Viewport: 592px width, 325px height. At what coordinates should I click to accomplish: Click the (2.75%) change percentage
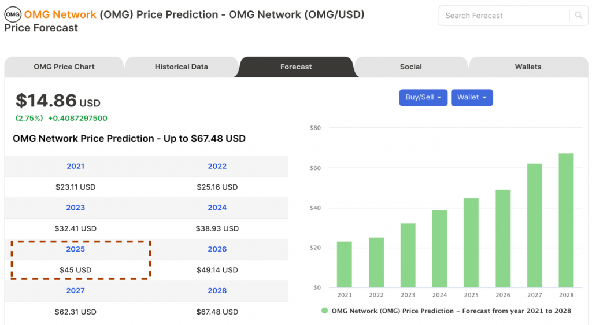pos(29,118)
